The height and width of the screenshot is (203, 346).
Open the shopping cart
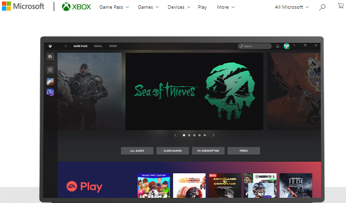coord(341,6)
